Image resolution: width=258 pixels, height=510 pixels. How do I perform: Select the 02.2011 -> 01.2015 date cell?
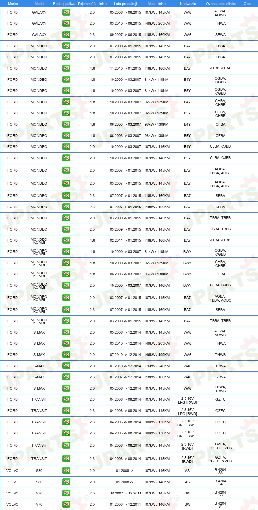(125, 240)
